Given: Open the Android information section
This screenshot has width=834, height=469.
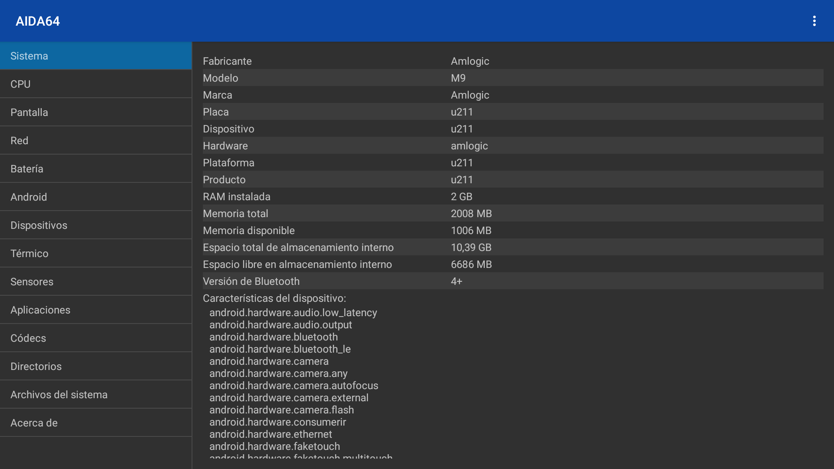Looking at the screenshot, I should pyautogui.click(x=96, y=197).
